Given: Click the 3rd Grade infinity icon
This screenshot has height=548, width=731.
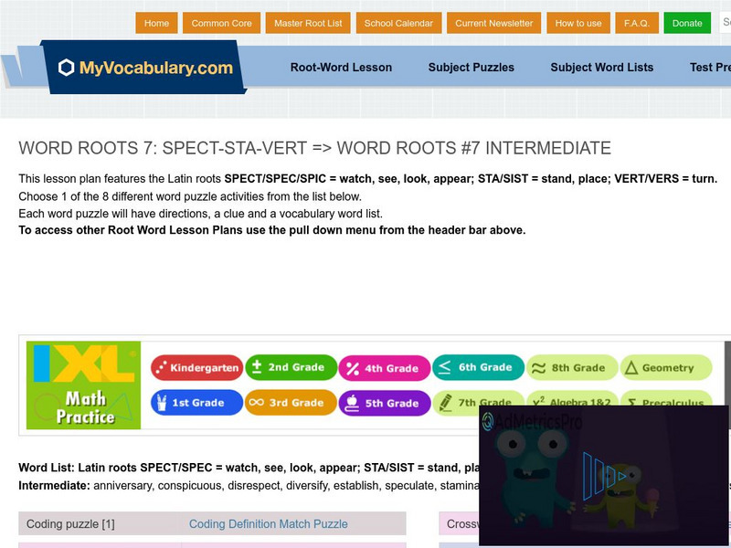Looking at the screenshot, I should click(259, 403).
